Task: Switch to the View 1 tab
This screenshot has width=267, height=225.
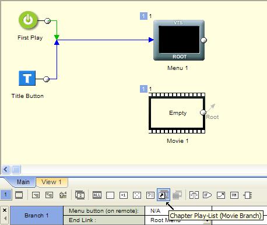Action: click(51, 182)
